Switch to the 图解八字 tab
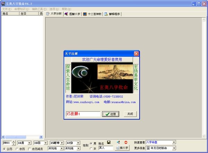Screen dimensions: 208x153 tap(72, 14)
